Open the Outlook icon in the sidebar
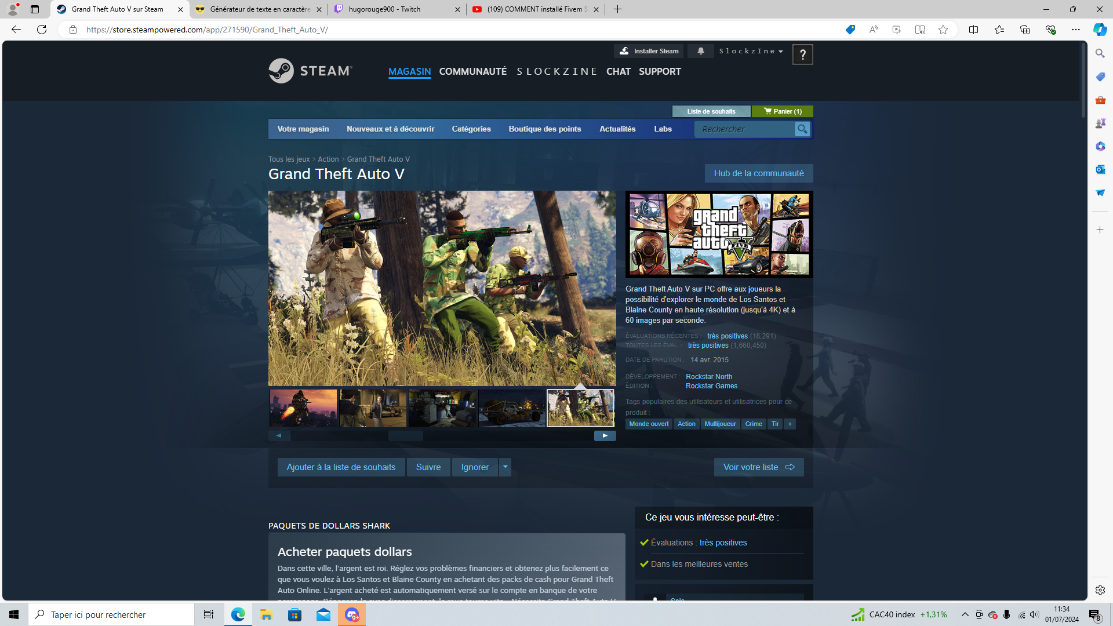The image size is (1113, 626). pos(1100,169)
